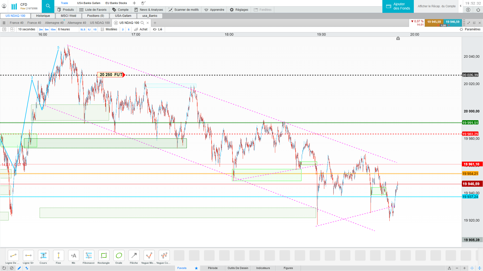Choose the Flèche arrow tool

[134, 256]
